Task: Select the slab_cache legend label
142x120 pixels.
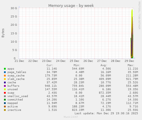Action: pos(16,79)
